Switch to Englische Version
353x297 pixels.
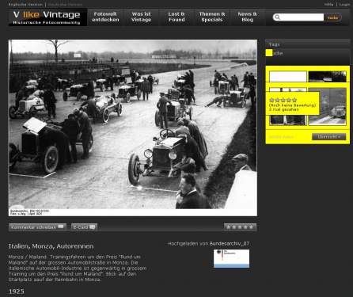click(25, 5)
